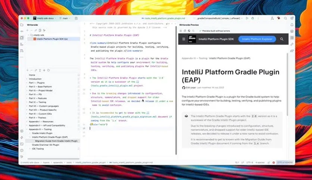Open the hamburger menu in the preview site header
The image size is (312, 180).
click(x=184, y=39)
